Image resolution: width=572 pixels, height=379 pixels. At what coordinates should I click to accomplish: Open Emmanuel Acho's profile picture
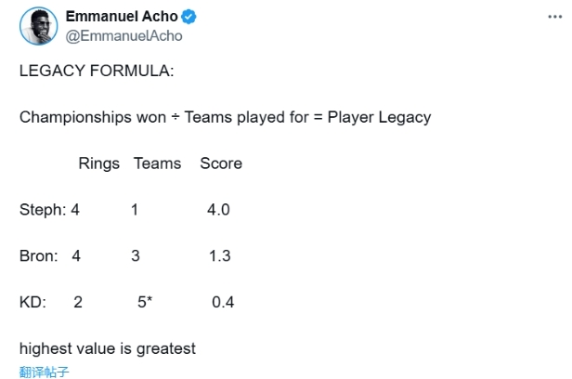coord(39,26)
